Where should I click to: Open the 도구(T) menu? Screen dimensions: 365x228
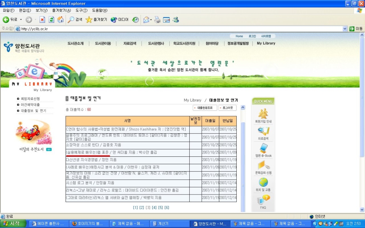click(81, 10)
